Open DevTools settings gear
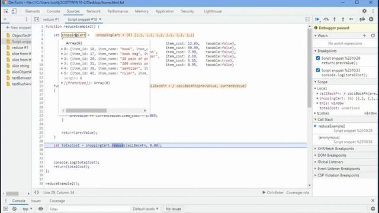This screenshot has width=379, height=213. [364, 11]
